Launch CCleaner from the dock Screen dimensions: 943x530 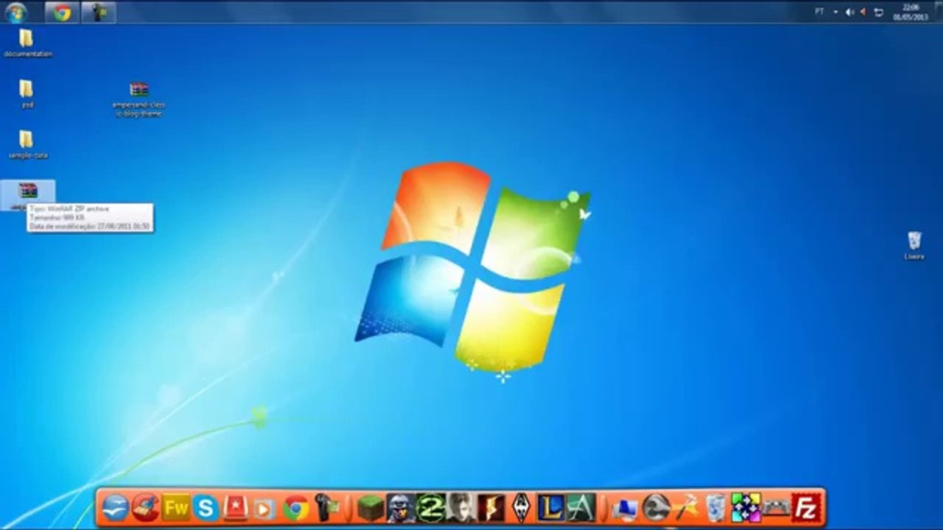coord(145,507)
